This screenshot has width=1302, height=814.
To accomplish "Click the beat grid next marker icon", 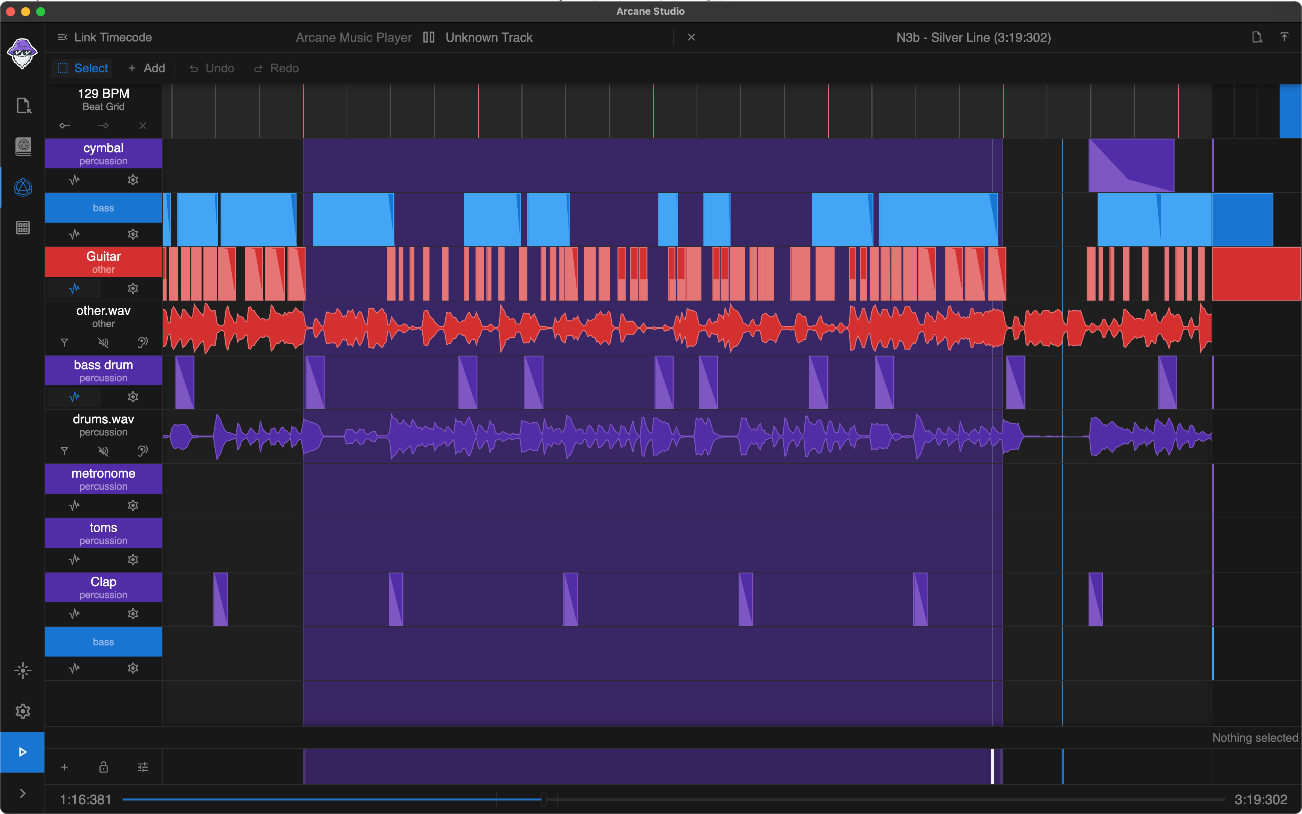I will pyautogui.click(x=103, y=126).
